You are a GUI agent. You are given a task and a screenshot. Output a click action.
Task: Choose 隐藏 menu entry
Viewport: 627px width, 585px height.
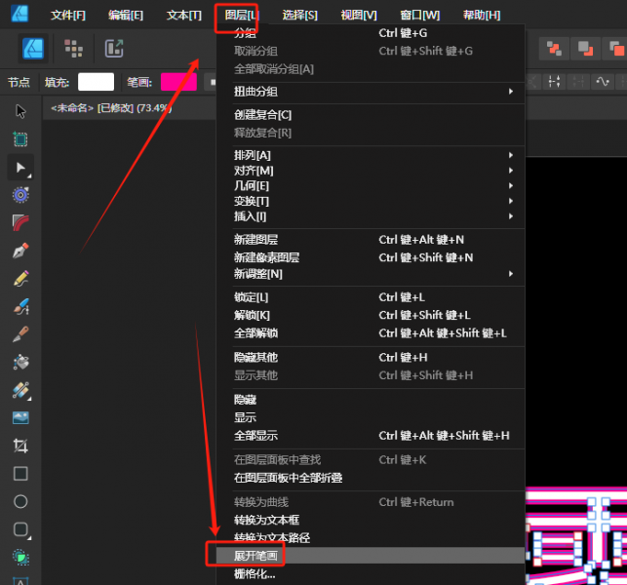coord(371,400)
